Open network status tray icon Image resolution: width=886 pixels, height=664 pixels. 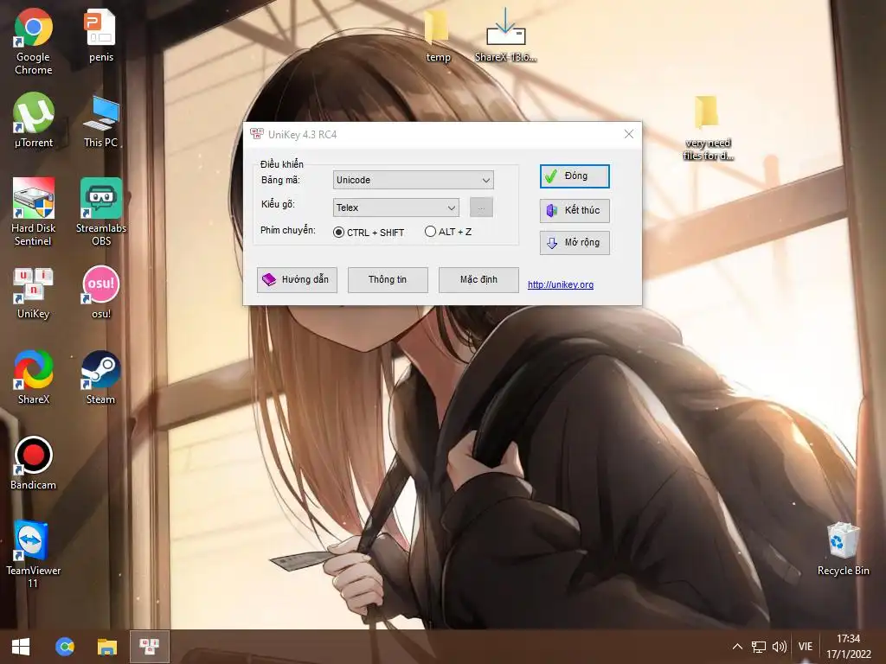758,647
